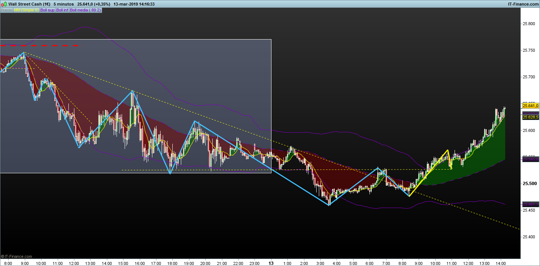Click the 8:00 label at the time axis start
This screenshot has width=540, height=266.
tap(7, 263)
